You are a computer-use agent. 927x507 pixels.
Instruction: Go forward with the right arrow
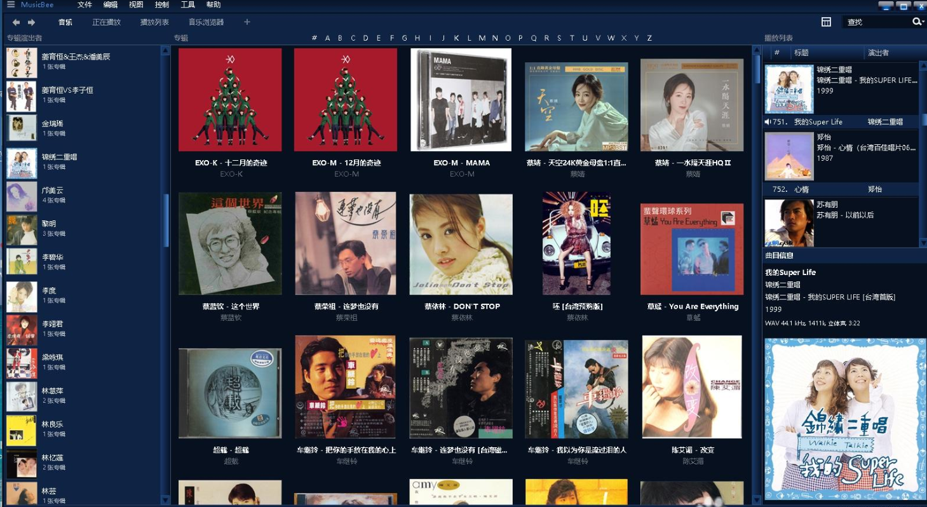coord(31,22)
